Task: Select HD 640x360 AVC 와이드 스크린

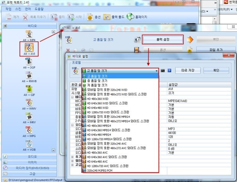Action: point(120,157)
